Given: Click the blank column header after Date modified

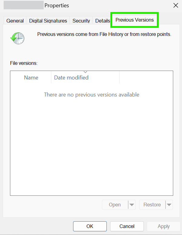Looking at the screenshot, I should coord(146,77).
